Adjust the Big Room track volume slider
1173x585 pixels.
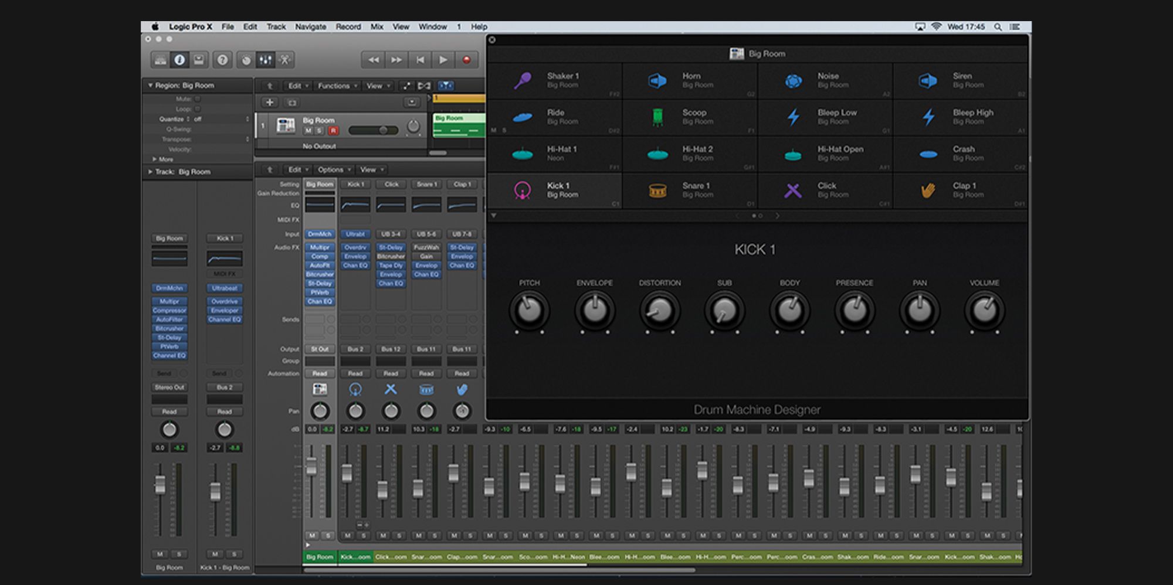coord(372,130)
